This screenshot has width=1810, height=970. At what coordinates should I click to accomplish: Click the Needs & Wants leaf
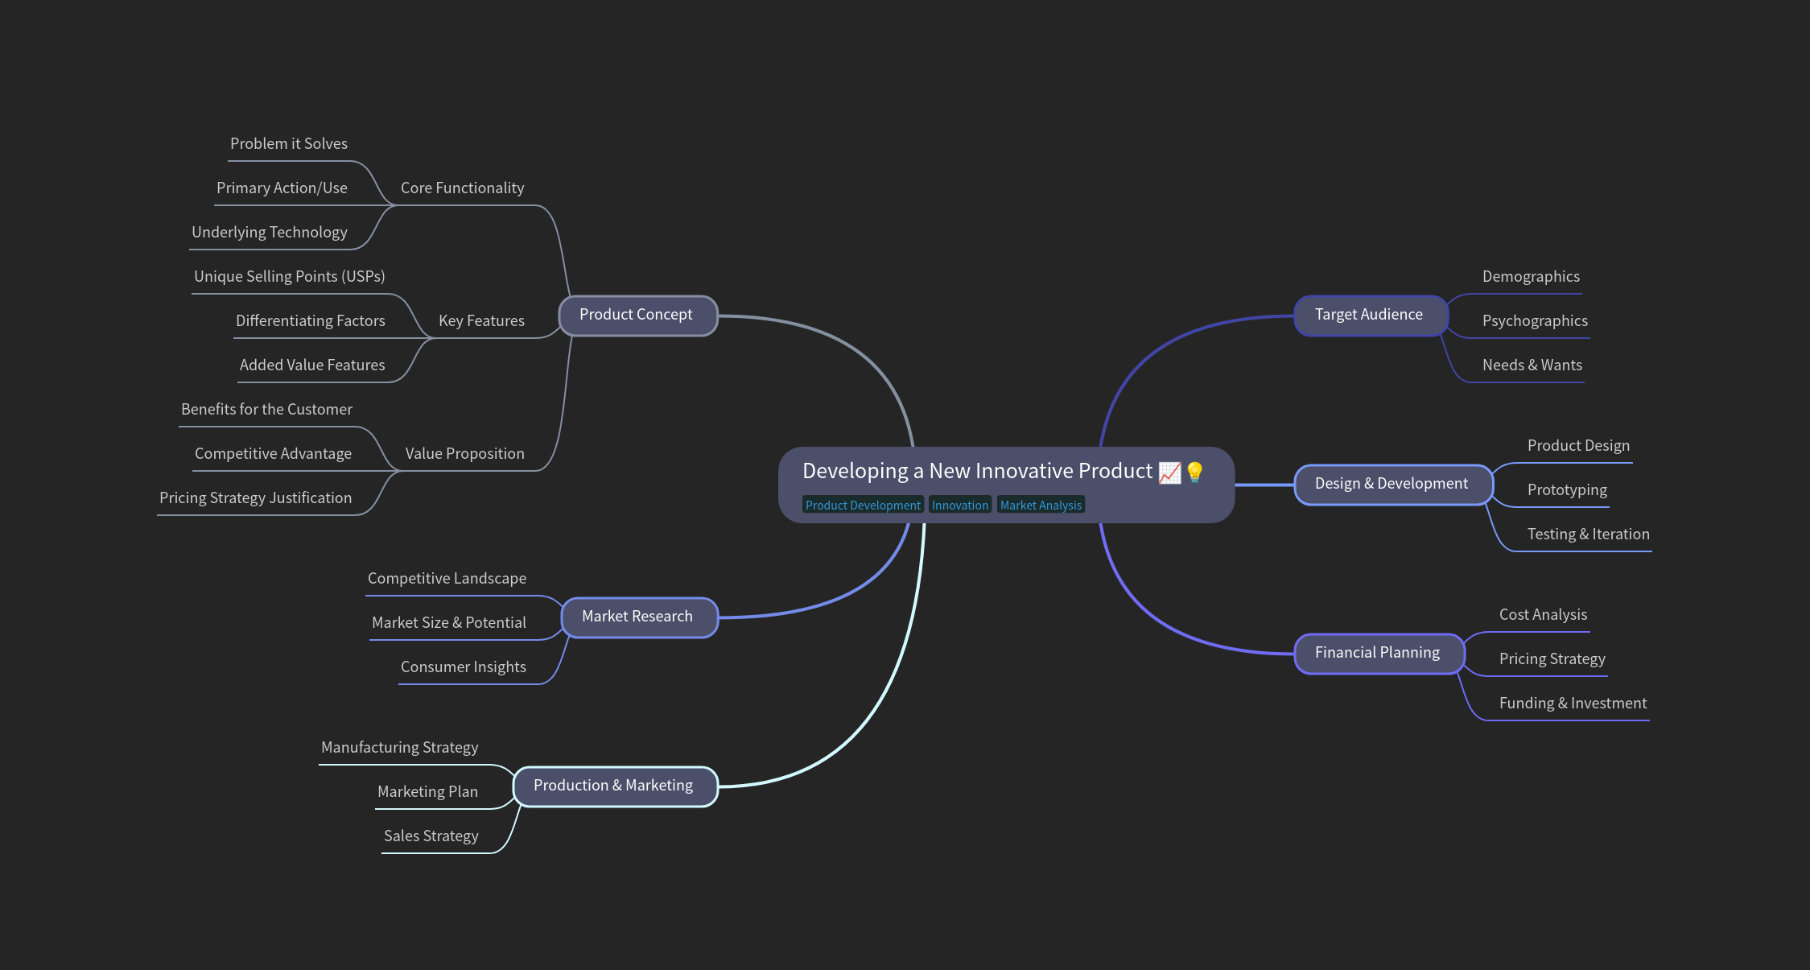(x=1532, y=365)
